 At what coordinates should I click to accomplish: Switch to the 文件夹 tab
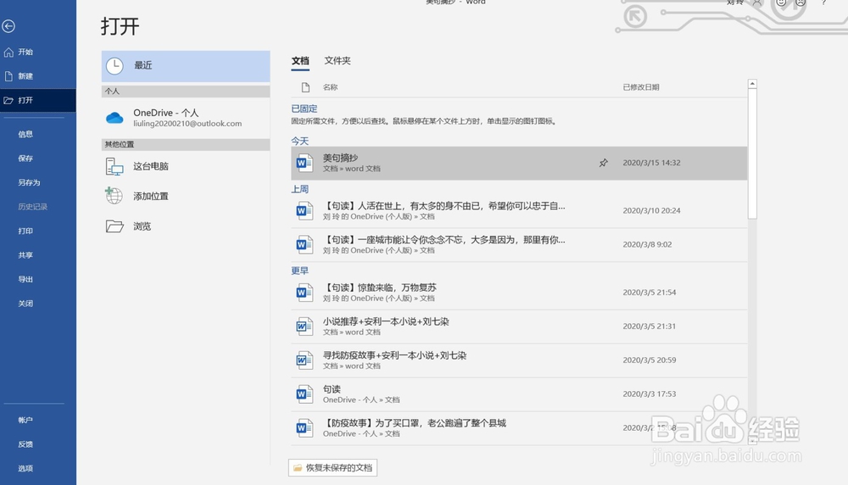338,60
